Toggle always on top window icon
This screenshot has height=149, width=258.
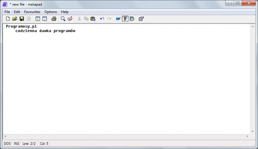[132, 19]
